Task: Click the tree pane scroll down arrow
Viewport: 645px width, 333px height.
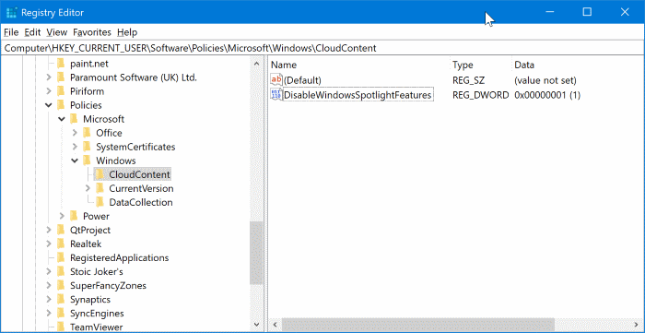Action: point(257,325)
